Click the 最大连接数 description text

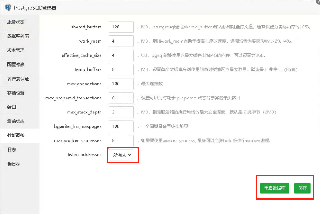click(x=152, y=84)
